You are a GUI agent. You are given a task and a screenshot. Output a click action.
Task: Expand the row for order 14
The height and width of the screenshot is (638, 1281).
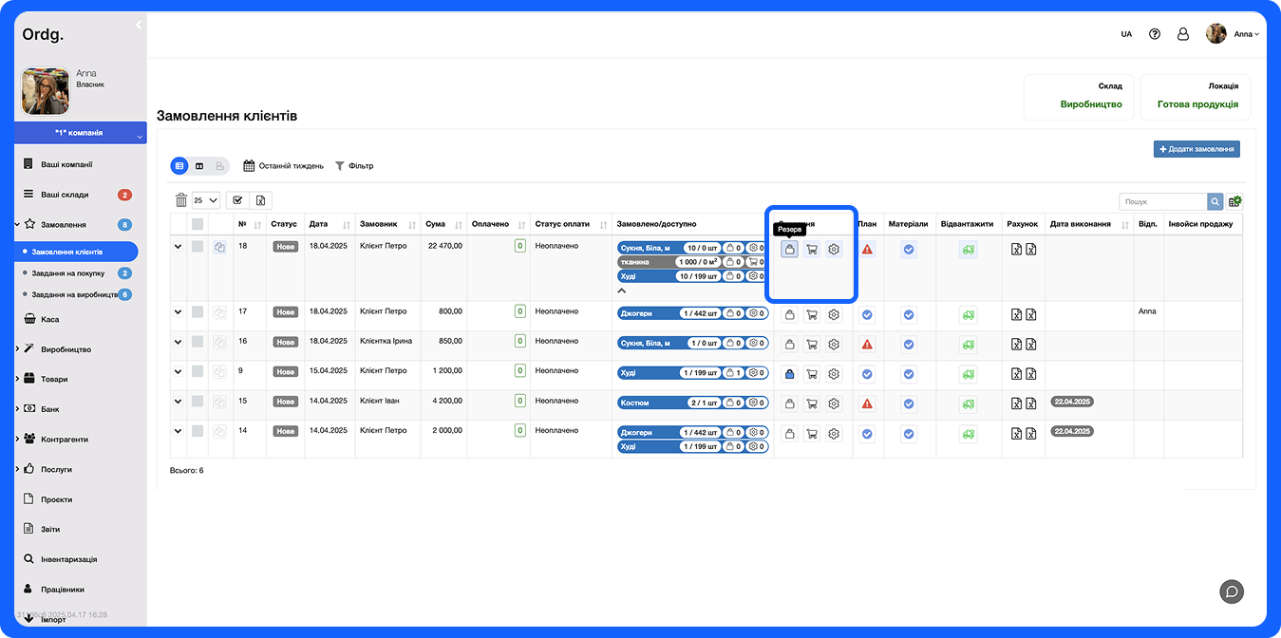pos(178,431)
